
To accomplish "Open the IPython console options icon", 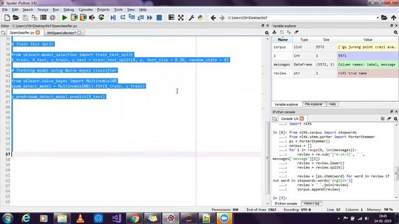I will (x=395, y=119).
